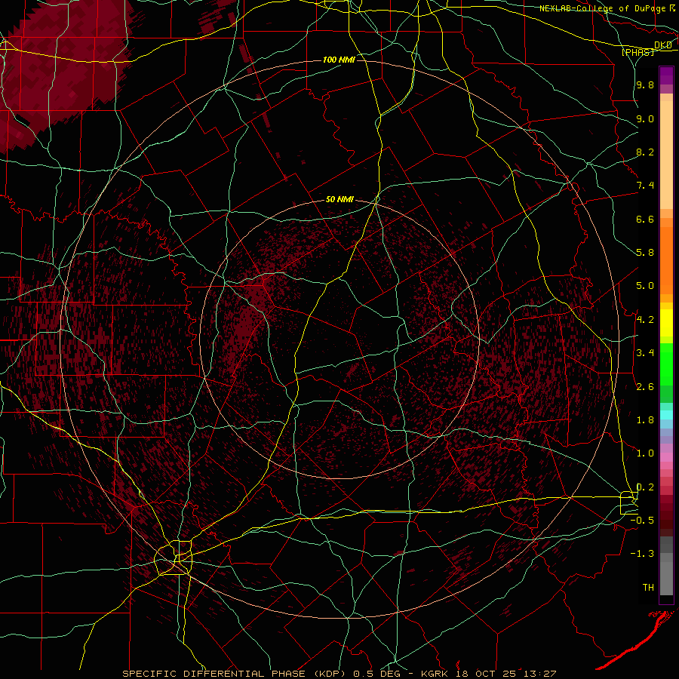Click the 9.0 color scale value

645,118
